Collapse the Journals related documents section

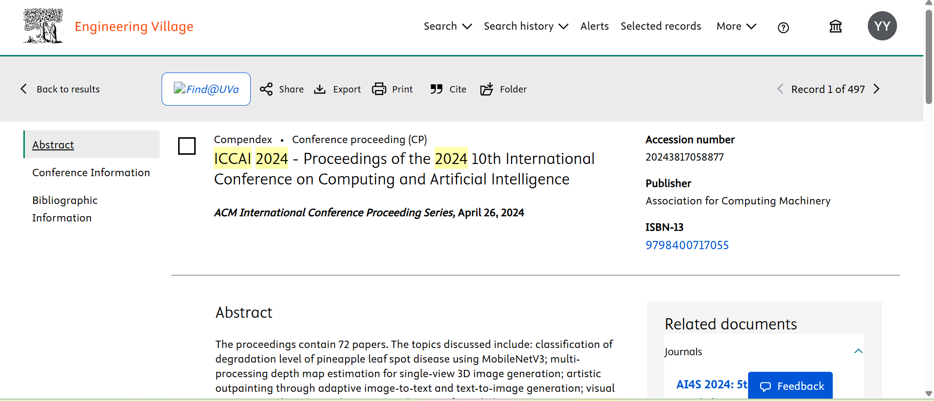[x=859, y=351]
